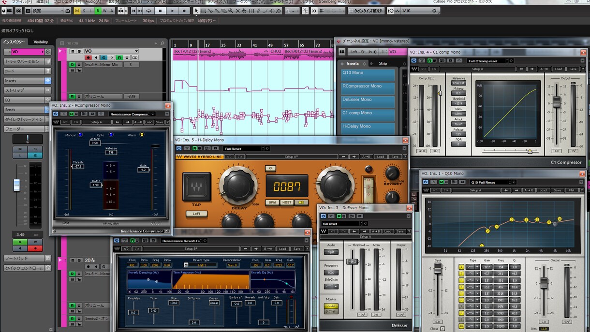Click the DeEsser Threshold slider handle
Image resolution: width=590 pixels, height=332 pixels.
pyautogui.click(x=353, y=261)
